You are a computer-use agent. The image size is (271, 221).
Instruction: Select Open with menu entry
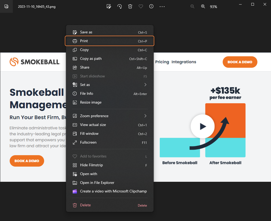click(110, 174)
